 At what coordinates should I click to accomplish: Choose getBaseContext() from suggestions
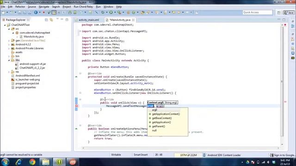pyautogui.click(x=162, y=118)
